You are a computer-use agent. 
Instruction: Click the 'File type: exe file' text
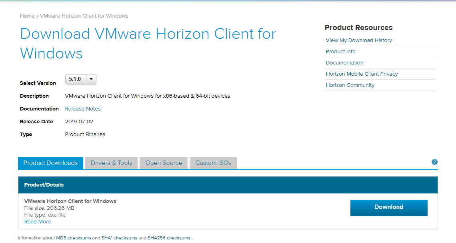click(x=45, y=215)
